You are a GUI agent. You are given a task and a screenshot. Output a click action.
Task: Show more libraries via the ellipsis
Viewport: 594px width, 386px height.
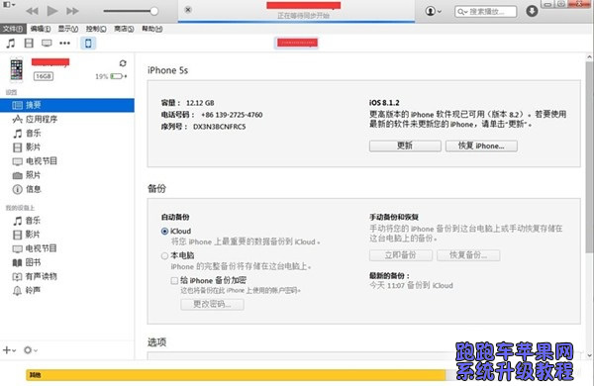(x=64, y=44)
